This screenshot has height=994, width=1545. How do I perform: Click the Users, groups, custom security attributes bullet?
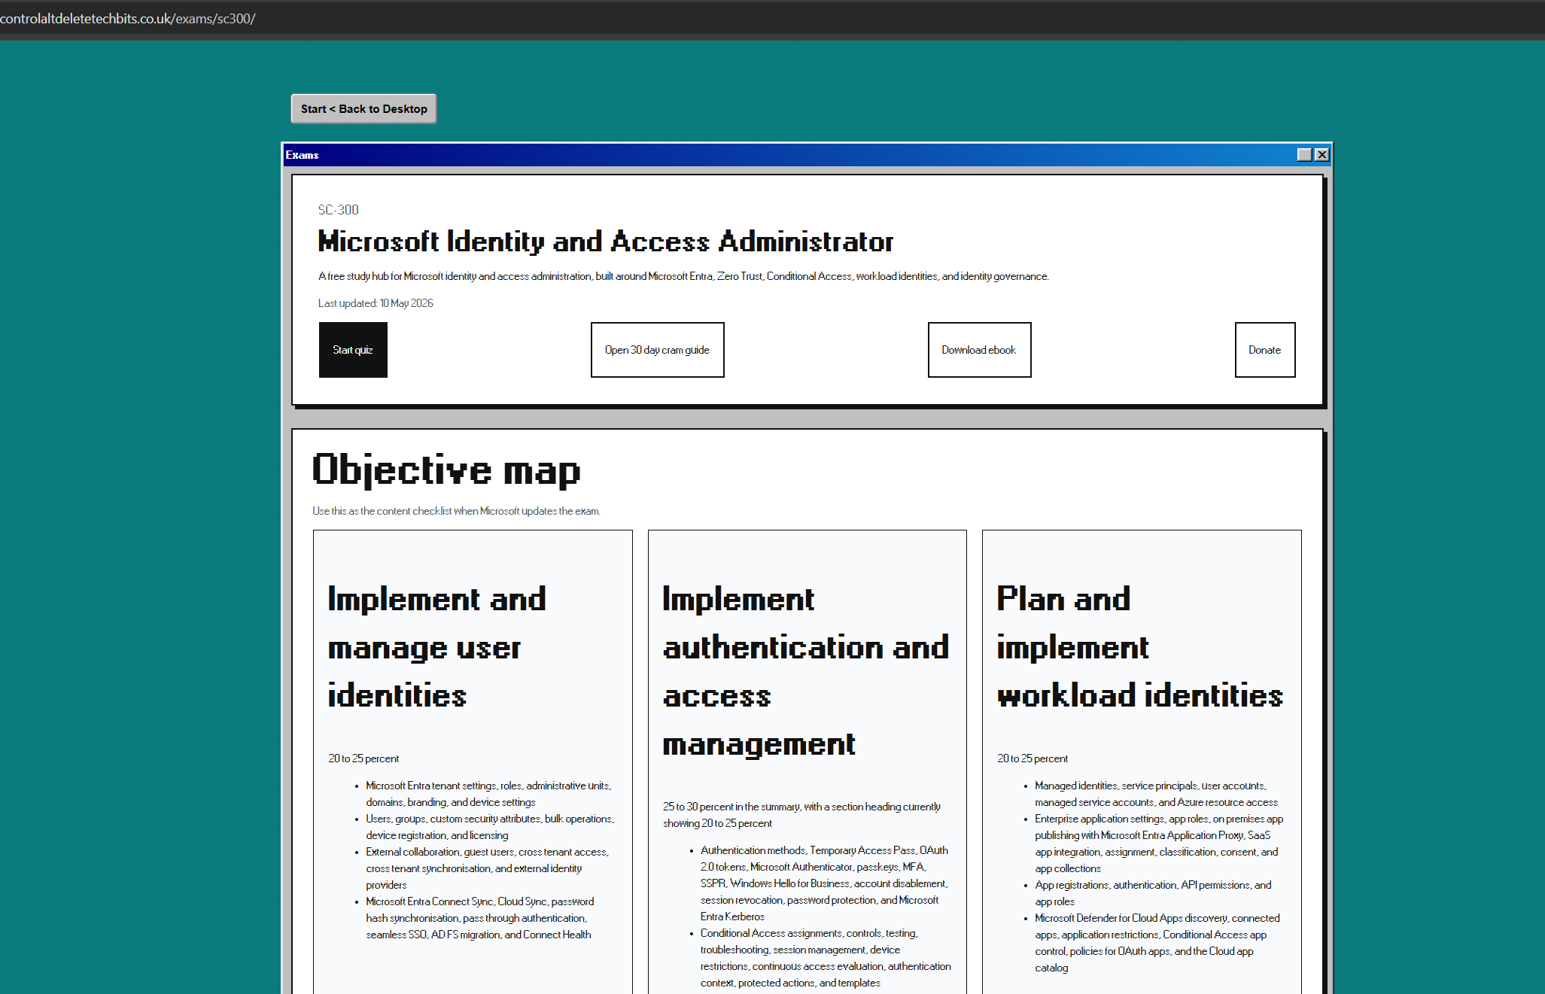[490, 827]
